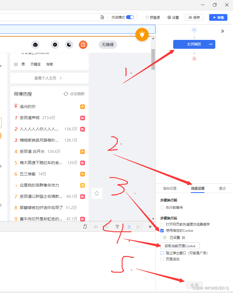The image size is (233, 293).
Task: Switch to the 高级设置 tab
Action: tap(198, 188)
